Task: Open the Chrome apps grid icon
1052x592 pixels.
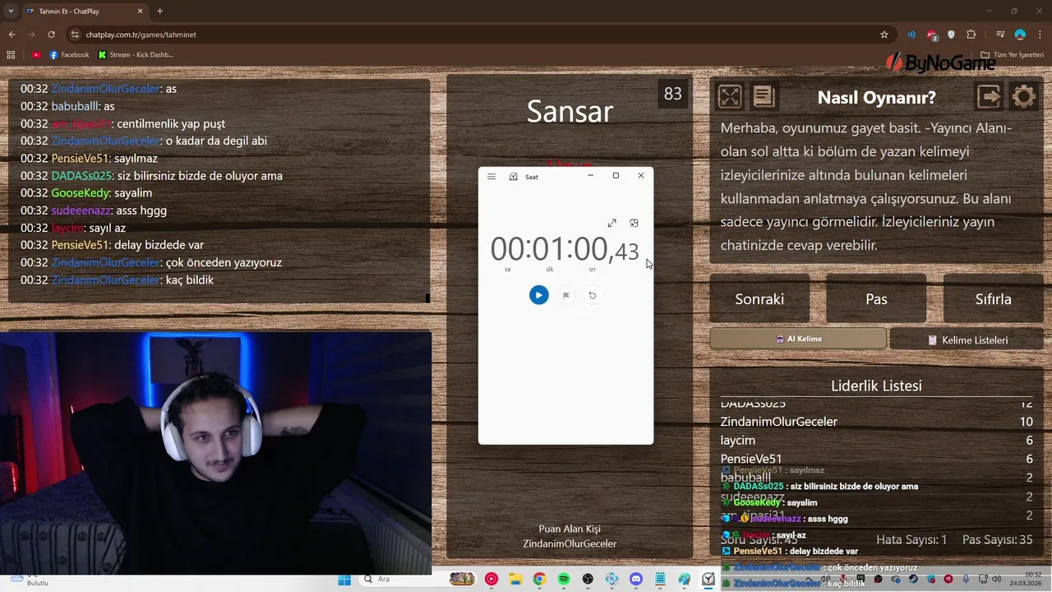Action: [x=11, y=55]
